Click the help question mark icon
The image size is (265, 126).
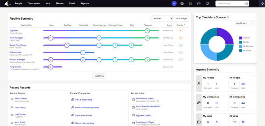tap(199, 3)
